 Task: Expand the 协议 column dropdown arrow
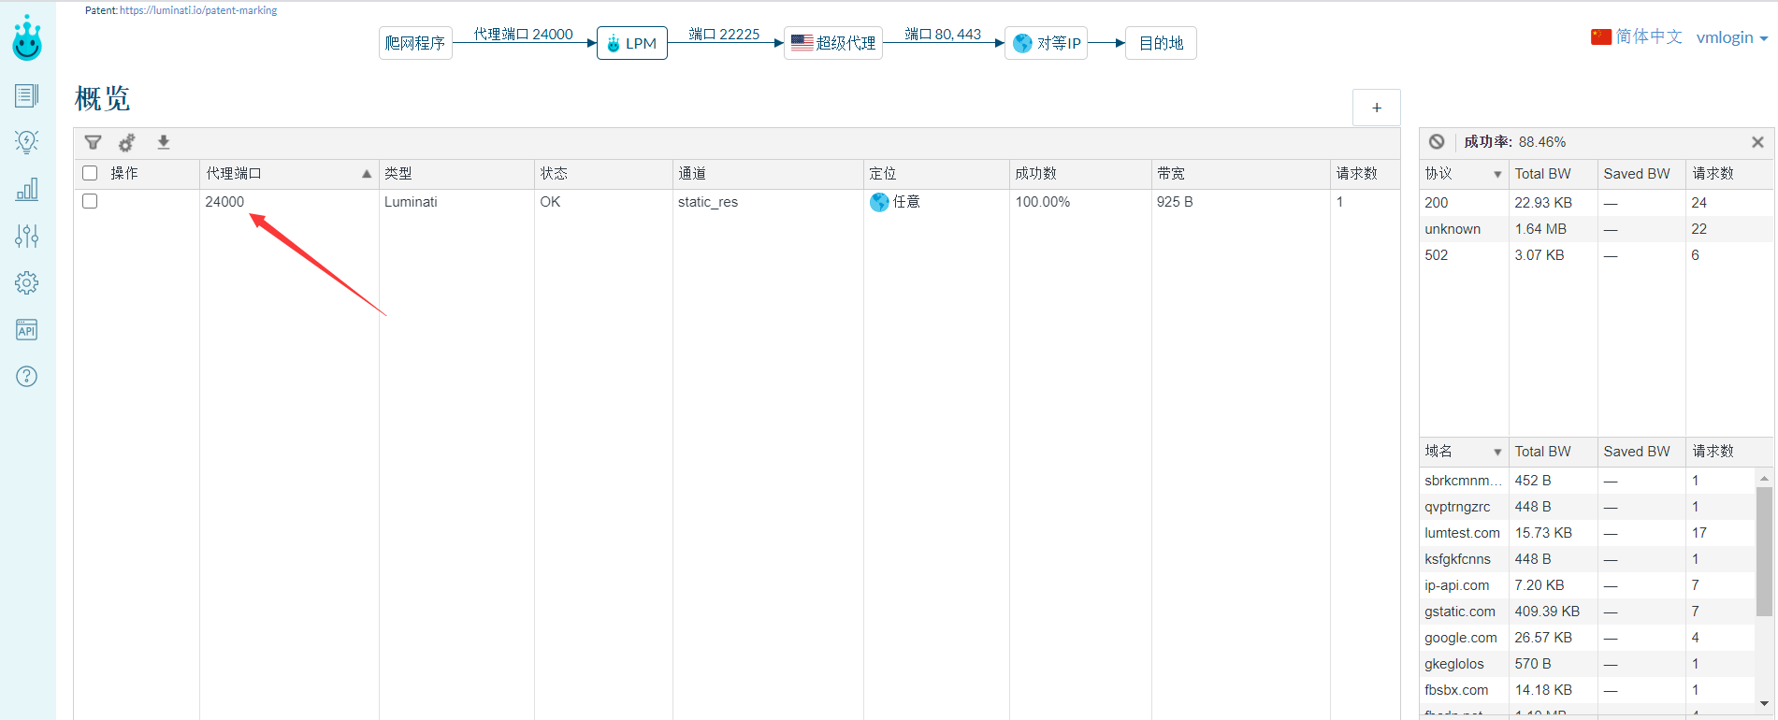tap(1497, 175)
